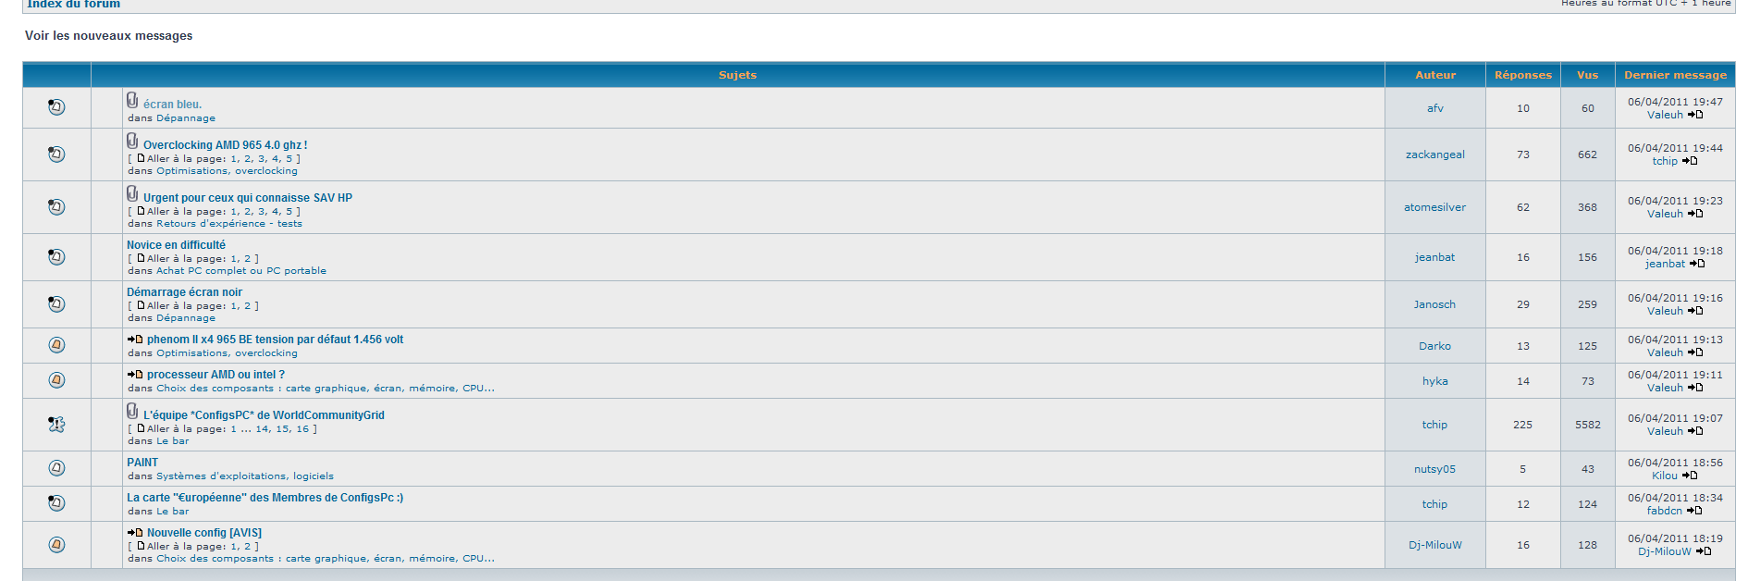Open the Achat PC complet ou PC portable forum
This screenshot has height=581, width=1748.
(x=241, y=271)
